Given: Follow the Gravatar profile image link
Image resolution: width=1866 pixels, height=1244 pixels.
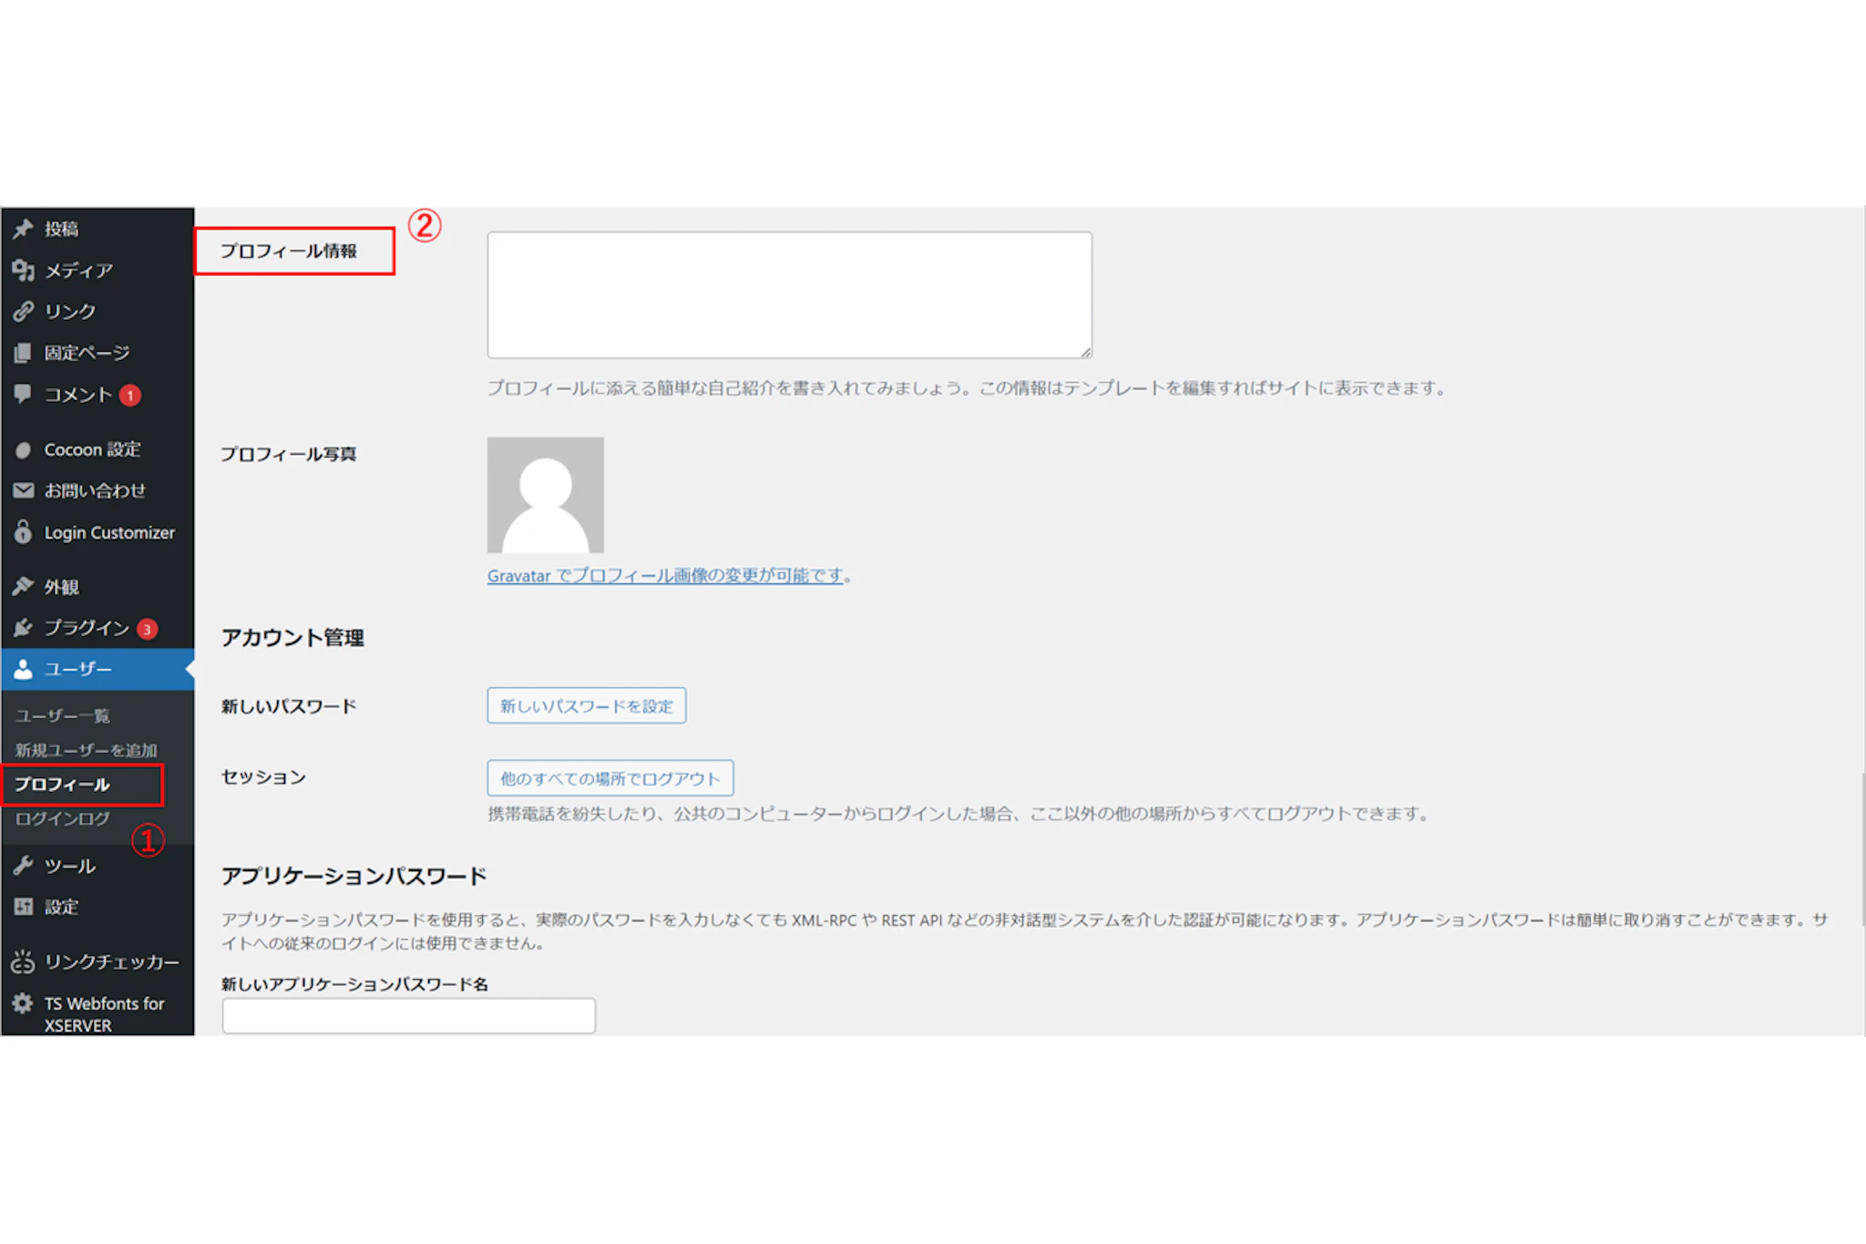Looking at the screenshot, I should coord(664,576).
